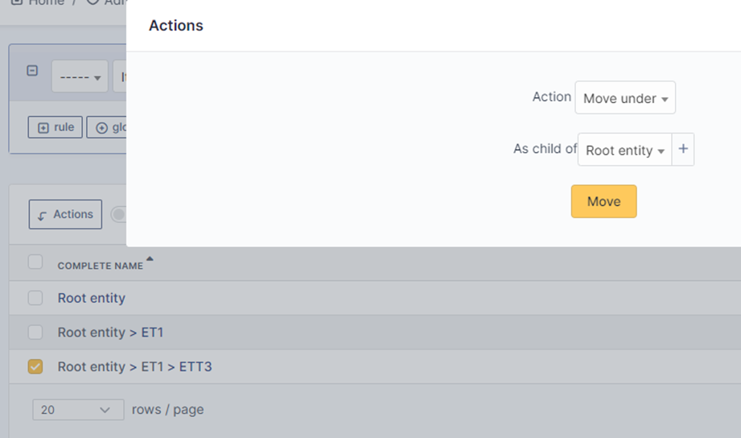Click the collapse icon in the search criteria panel
The height and width of the screenshot is (438, 741).
(32, 71)
